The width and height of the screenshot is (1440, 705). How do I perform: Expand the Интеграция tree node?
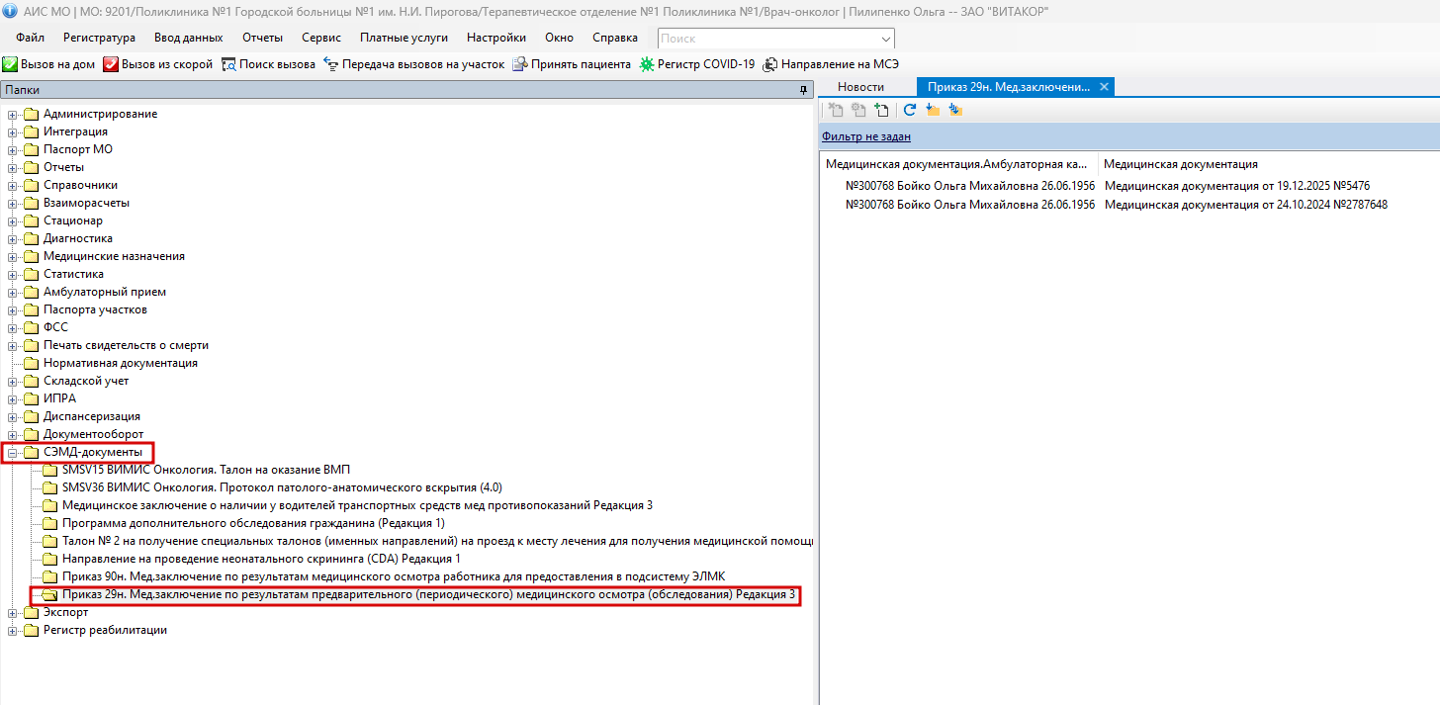[x=13, y=132]
